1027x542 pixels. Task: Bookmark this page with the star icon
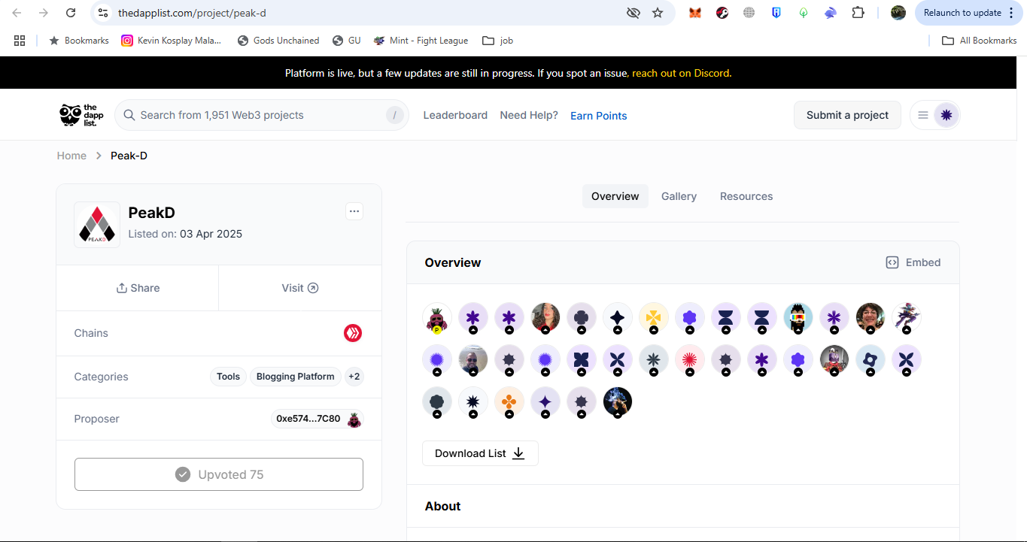[x=658, y=13]
